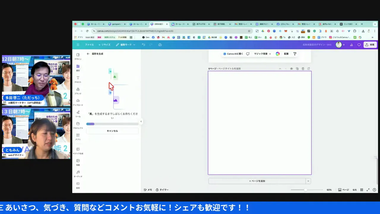Click the rainbow color wheel swatch
Viewport: 380px width, 214px height.
click(277, 54)
